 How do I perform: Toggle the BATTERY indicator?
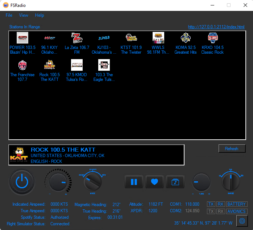[x=236, y=204]
